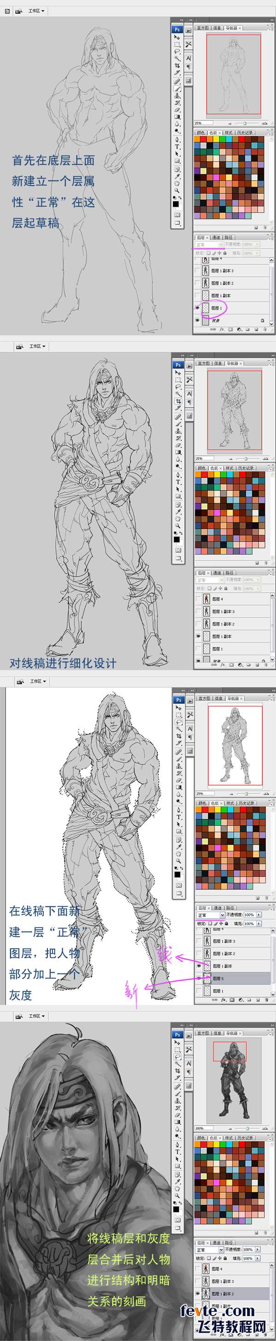Click the trash icon in top screenshot's layers panel
276x1341 pixels.
[265, 329]
